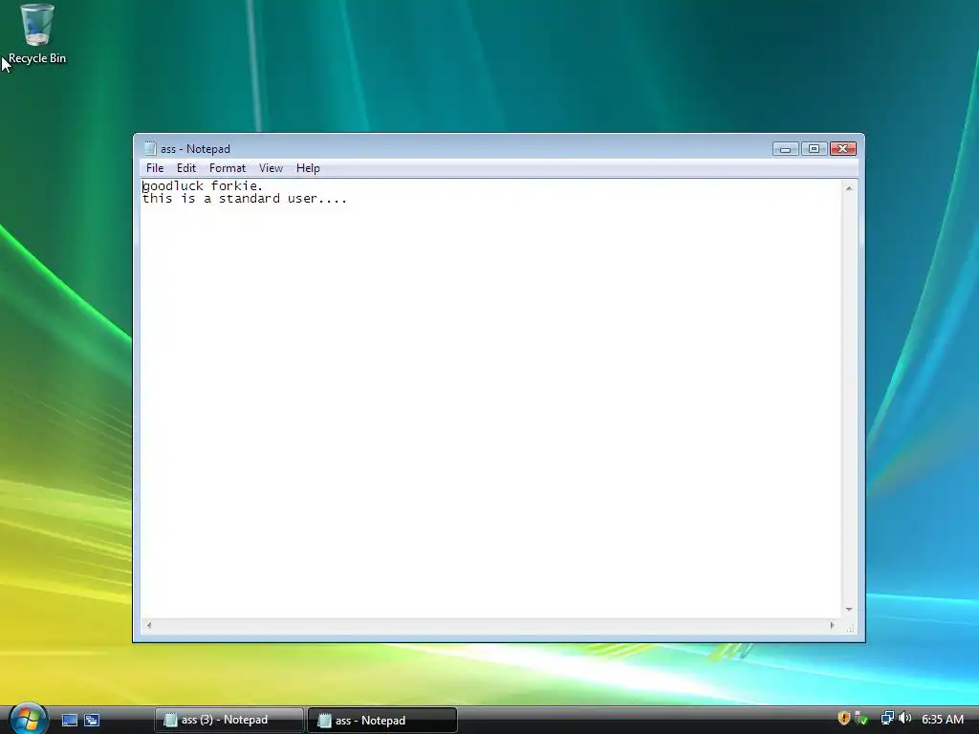Viewport: 979px width, 734px height.
Task: Click the ass - Notepad taskbar button
Action: pyautogui.click(x=382, y=721)
